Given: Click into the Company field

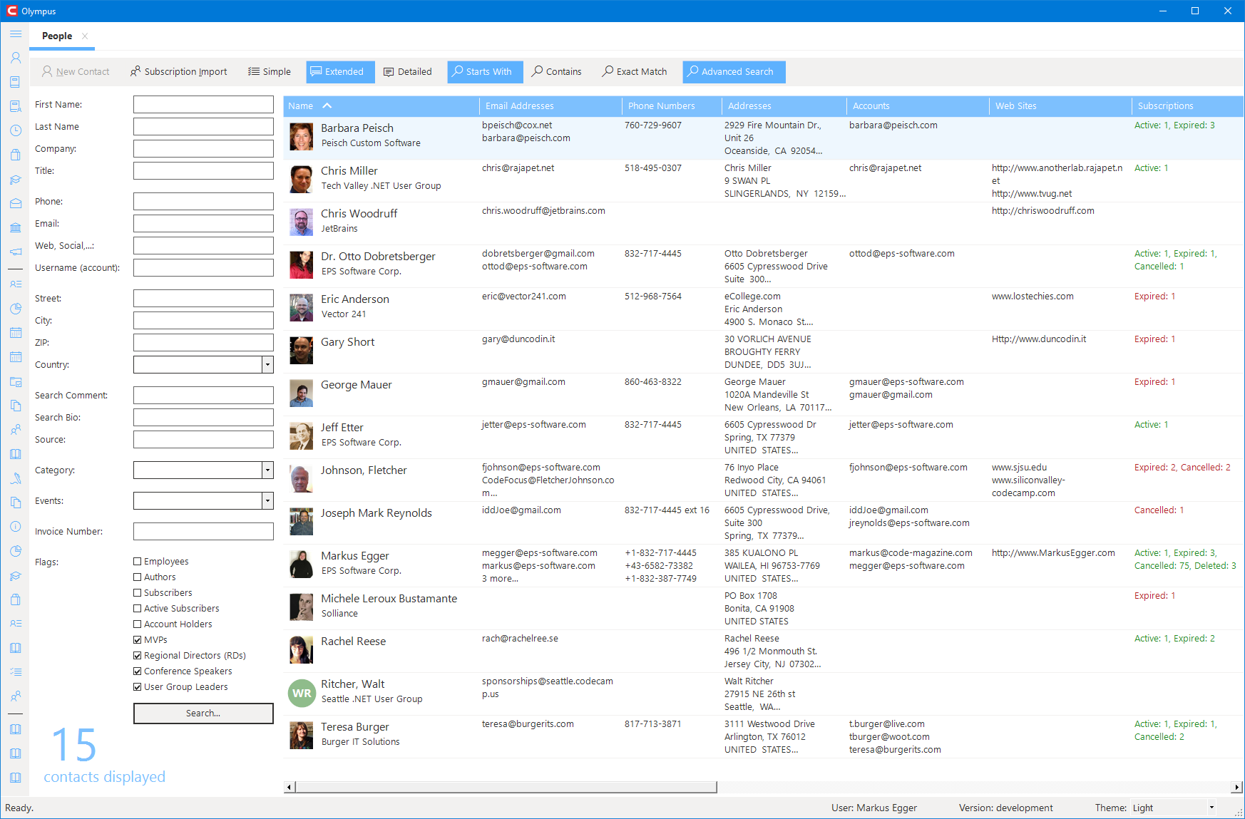Looking at the screenshot, I should [x=203, y=149].
